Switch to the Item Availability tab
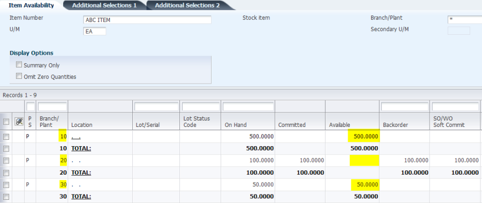The image size is (482, 203). click(31, 5)
